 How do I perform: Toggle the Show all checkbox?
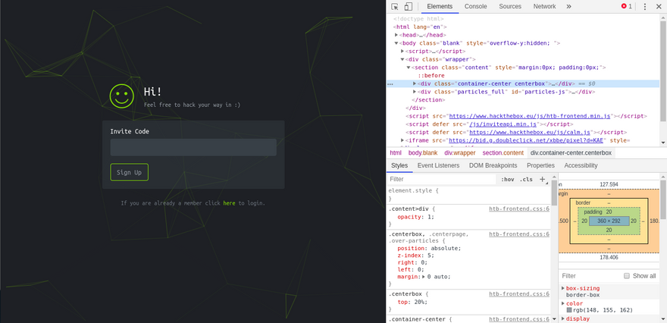tap(627, 276)
